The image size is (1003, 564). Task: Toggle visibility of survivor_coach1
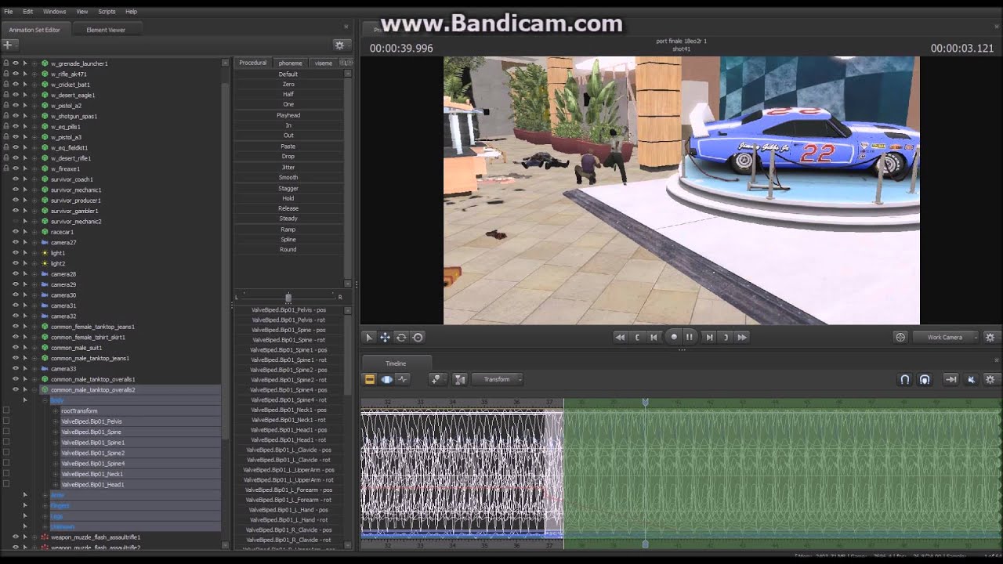click(x=15, y=179)
